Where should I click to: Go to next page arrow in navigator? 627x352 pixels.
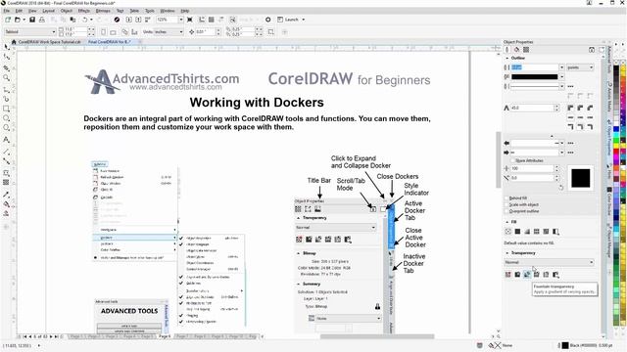click(x=51, y=336)
